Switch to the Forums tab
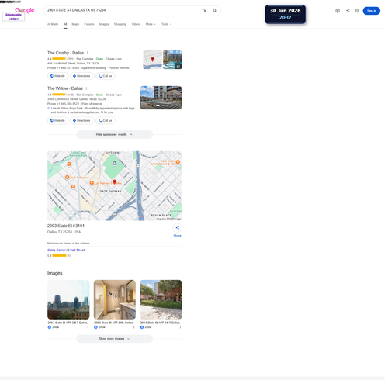The width and height of the screenshot is (388, 380). pyautogui.click(x=89, y=24)
